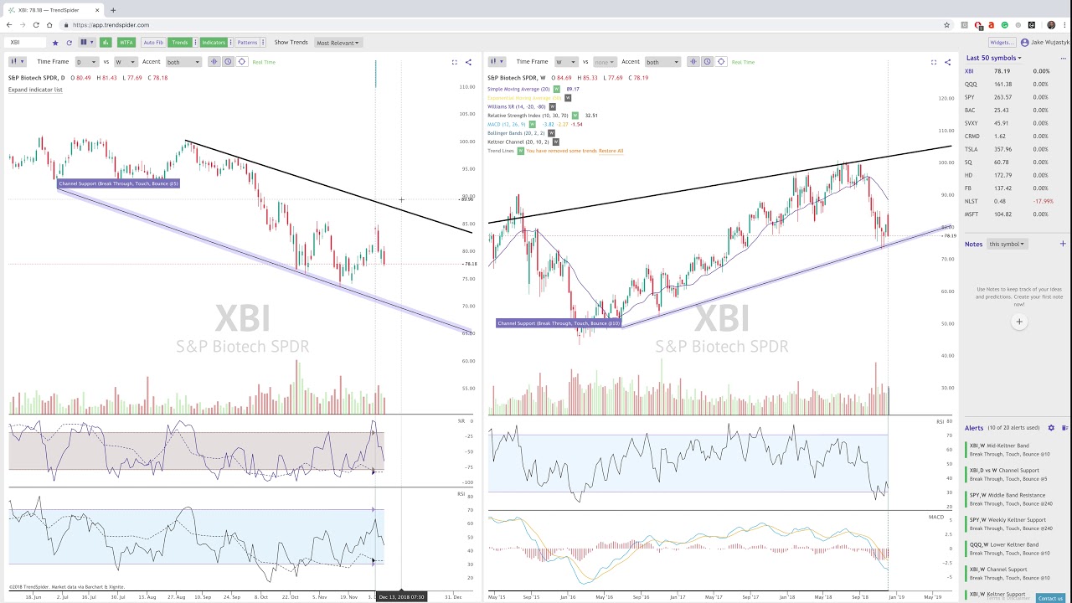Click the Restore All link

point(611,151)
